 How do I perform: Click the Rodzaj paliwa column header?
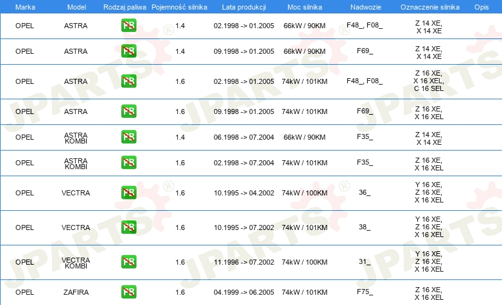click(125, 7)
